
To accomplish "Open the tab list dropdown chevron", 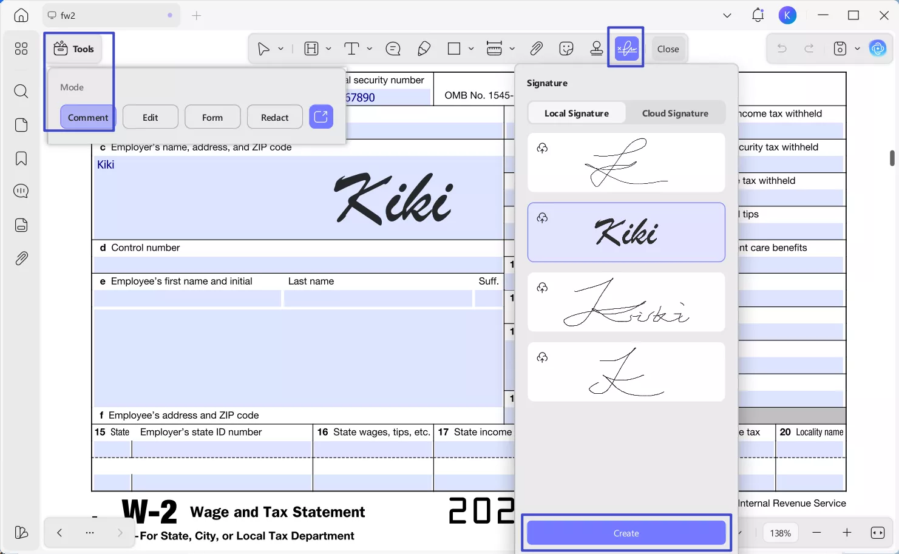I will [x=727, y=16].
